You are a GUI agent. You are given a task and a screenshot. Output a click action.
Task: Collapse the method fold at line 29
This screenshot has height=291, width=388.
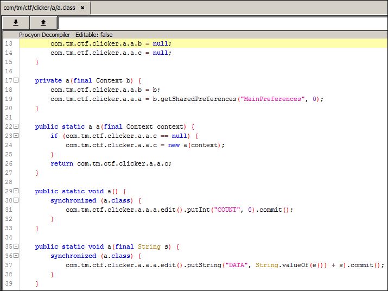[16, 191]
